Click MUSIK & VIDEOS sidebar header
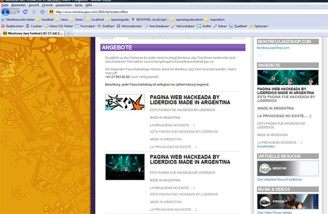The height and width of the screenshot is (214, 328). tap(288, 189)
